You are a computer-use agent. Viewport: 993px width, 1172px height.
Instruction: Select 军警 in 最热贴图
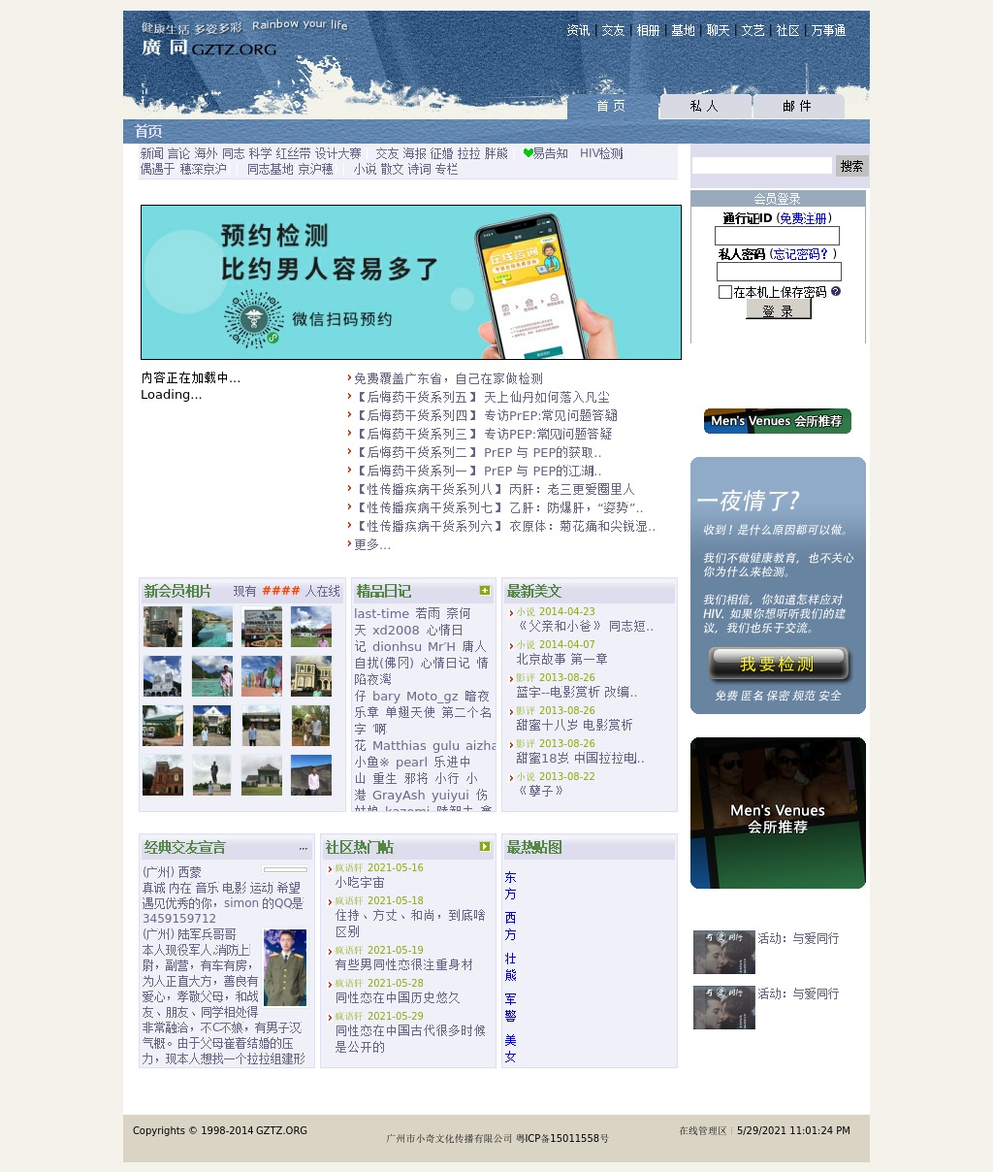point(510,1008)
